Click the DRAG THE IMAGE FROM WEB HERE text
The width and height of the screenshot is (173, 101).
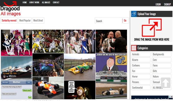pos(152,40)
